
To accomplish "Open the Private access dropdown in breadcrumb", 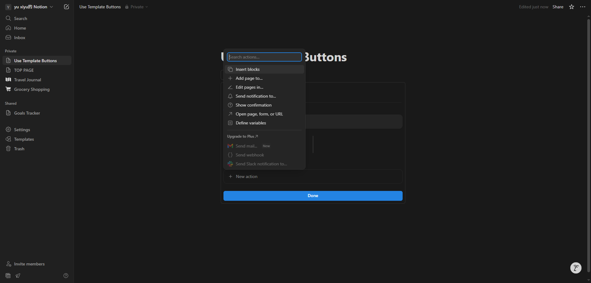I will [x=137, y=7].
